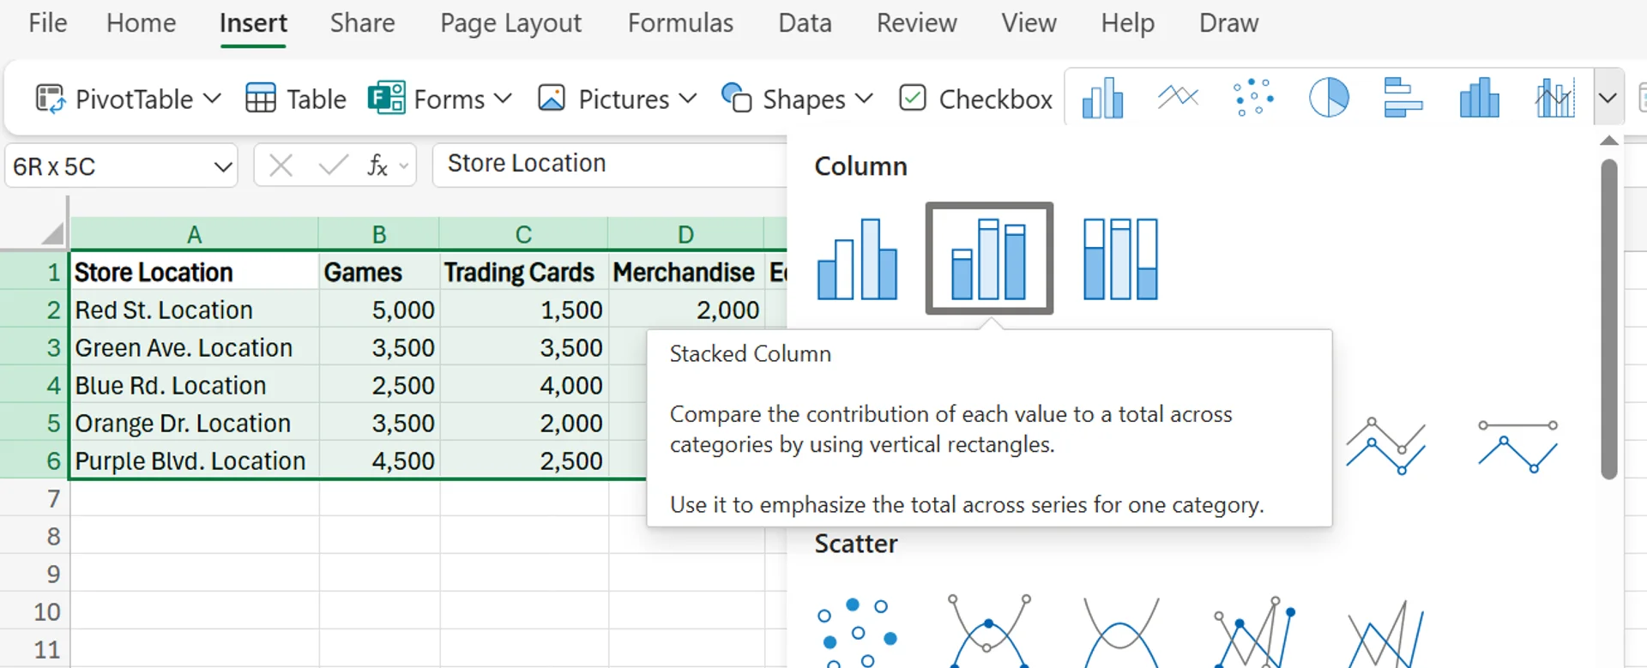Switch to the Data tab
The height and width of the screenshot is (668, 1647).
click(805, 23)
